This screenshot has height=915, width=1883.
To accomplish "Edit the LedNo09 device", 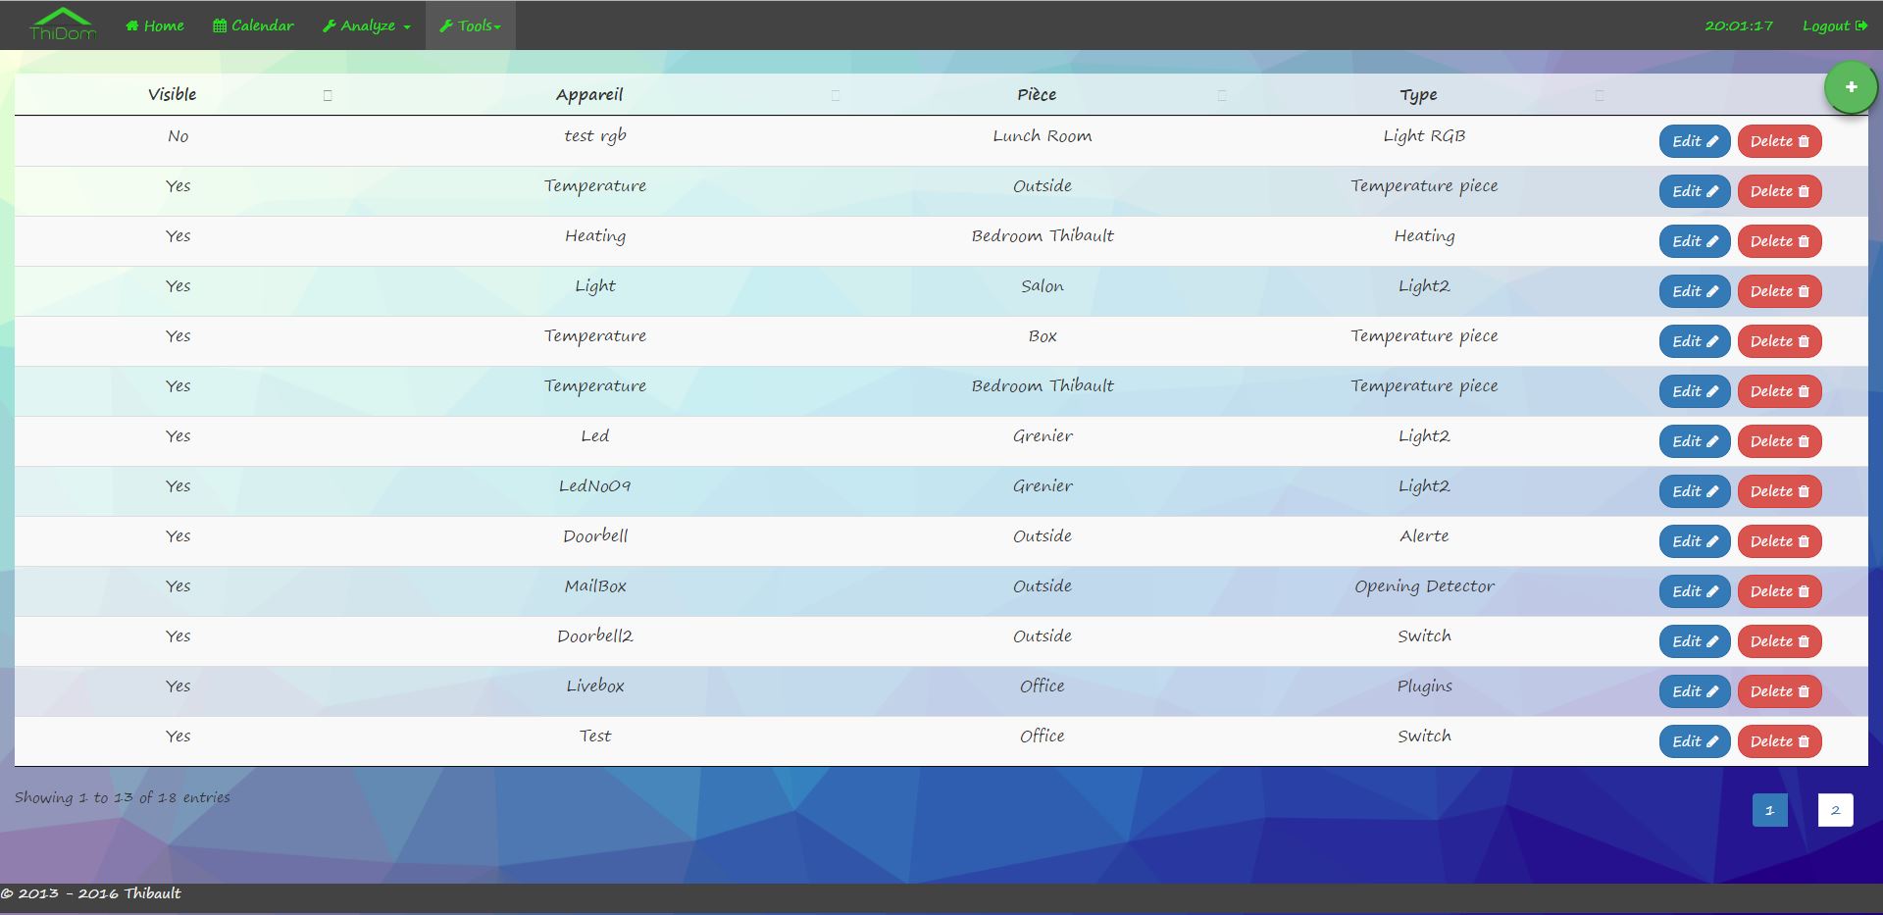I will coord(1695,491).
